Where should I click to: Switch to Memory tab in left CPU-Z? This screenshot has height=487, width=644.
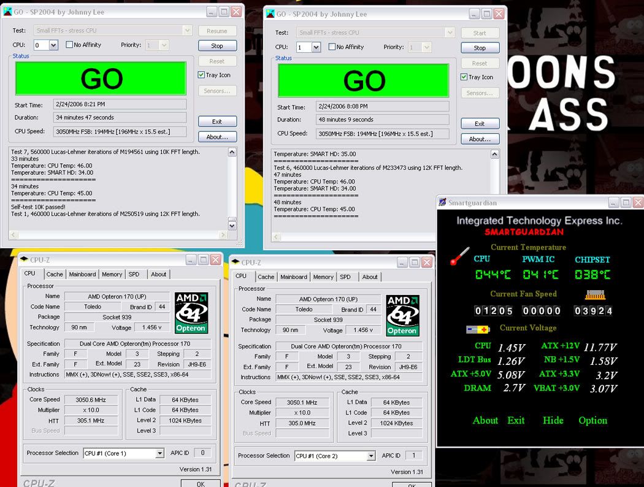click(112, 274)
